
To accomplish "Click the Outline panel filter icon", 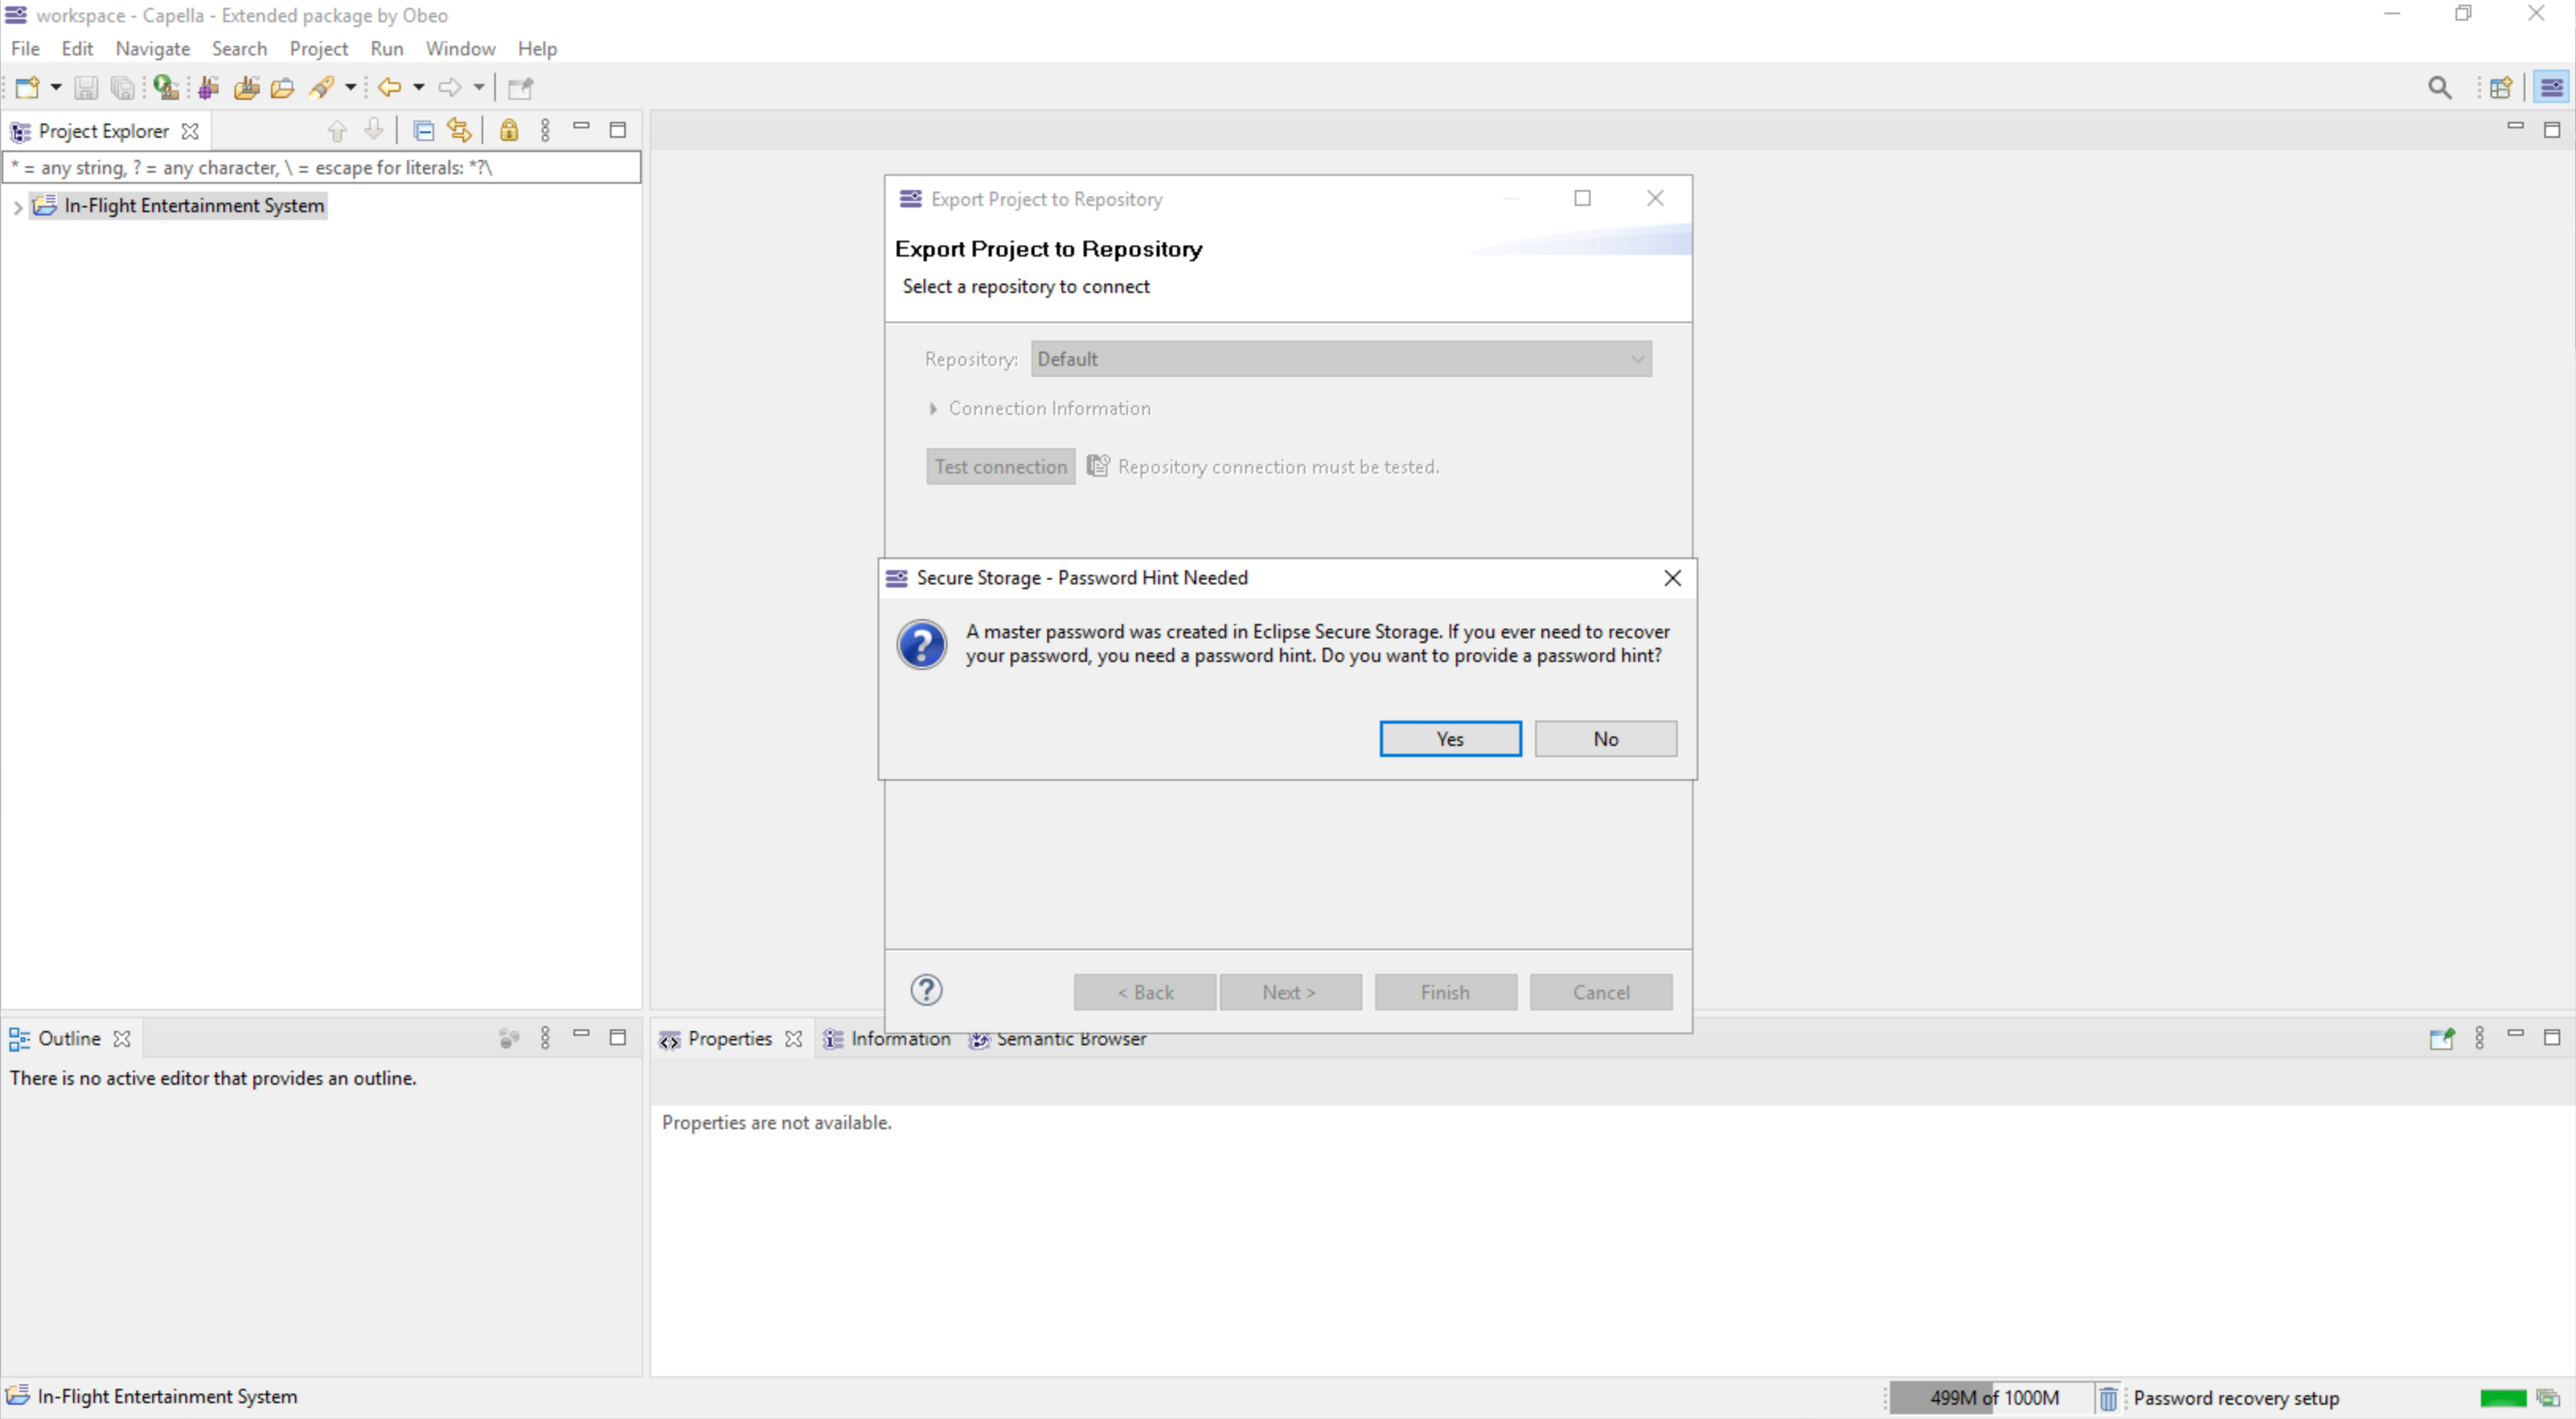I will (508, 1038).
